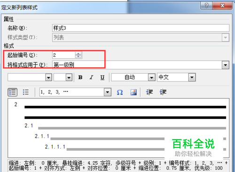Screen dimensions: 235x172
Task: Click the decrease indent icon
Action: point(149,92)
